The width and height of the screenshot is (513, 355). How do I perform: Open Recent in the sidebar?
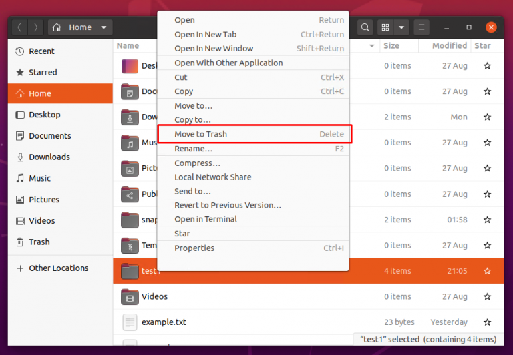coord(60,51)
